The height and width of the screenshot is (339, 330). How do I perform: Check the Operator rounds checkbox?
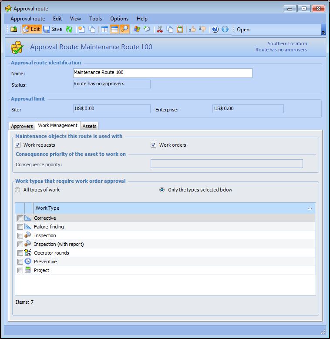20,253
